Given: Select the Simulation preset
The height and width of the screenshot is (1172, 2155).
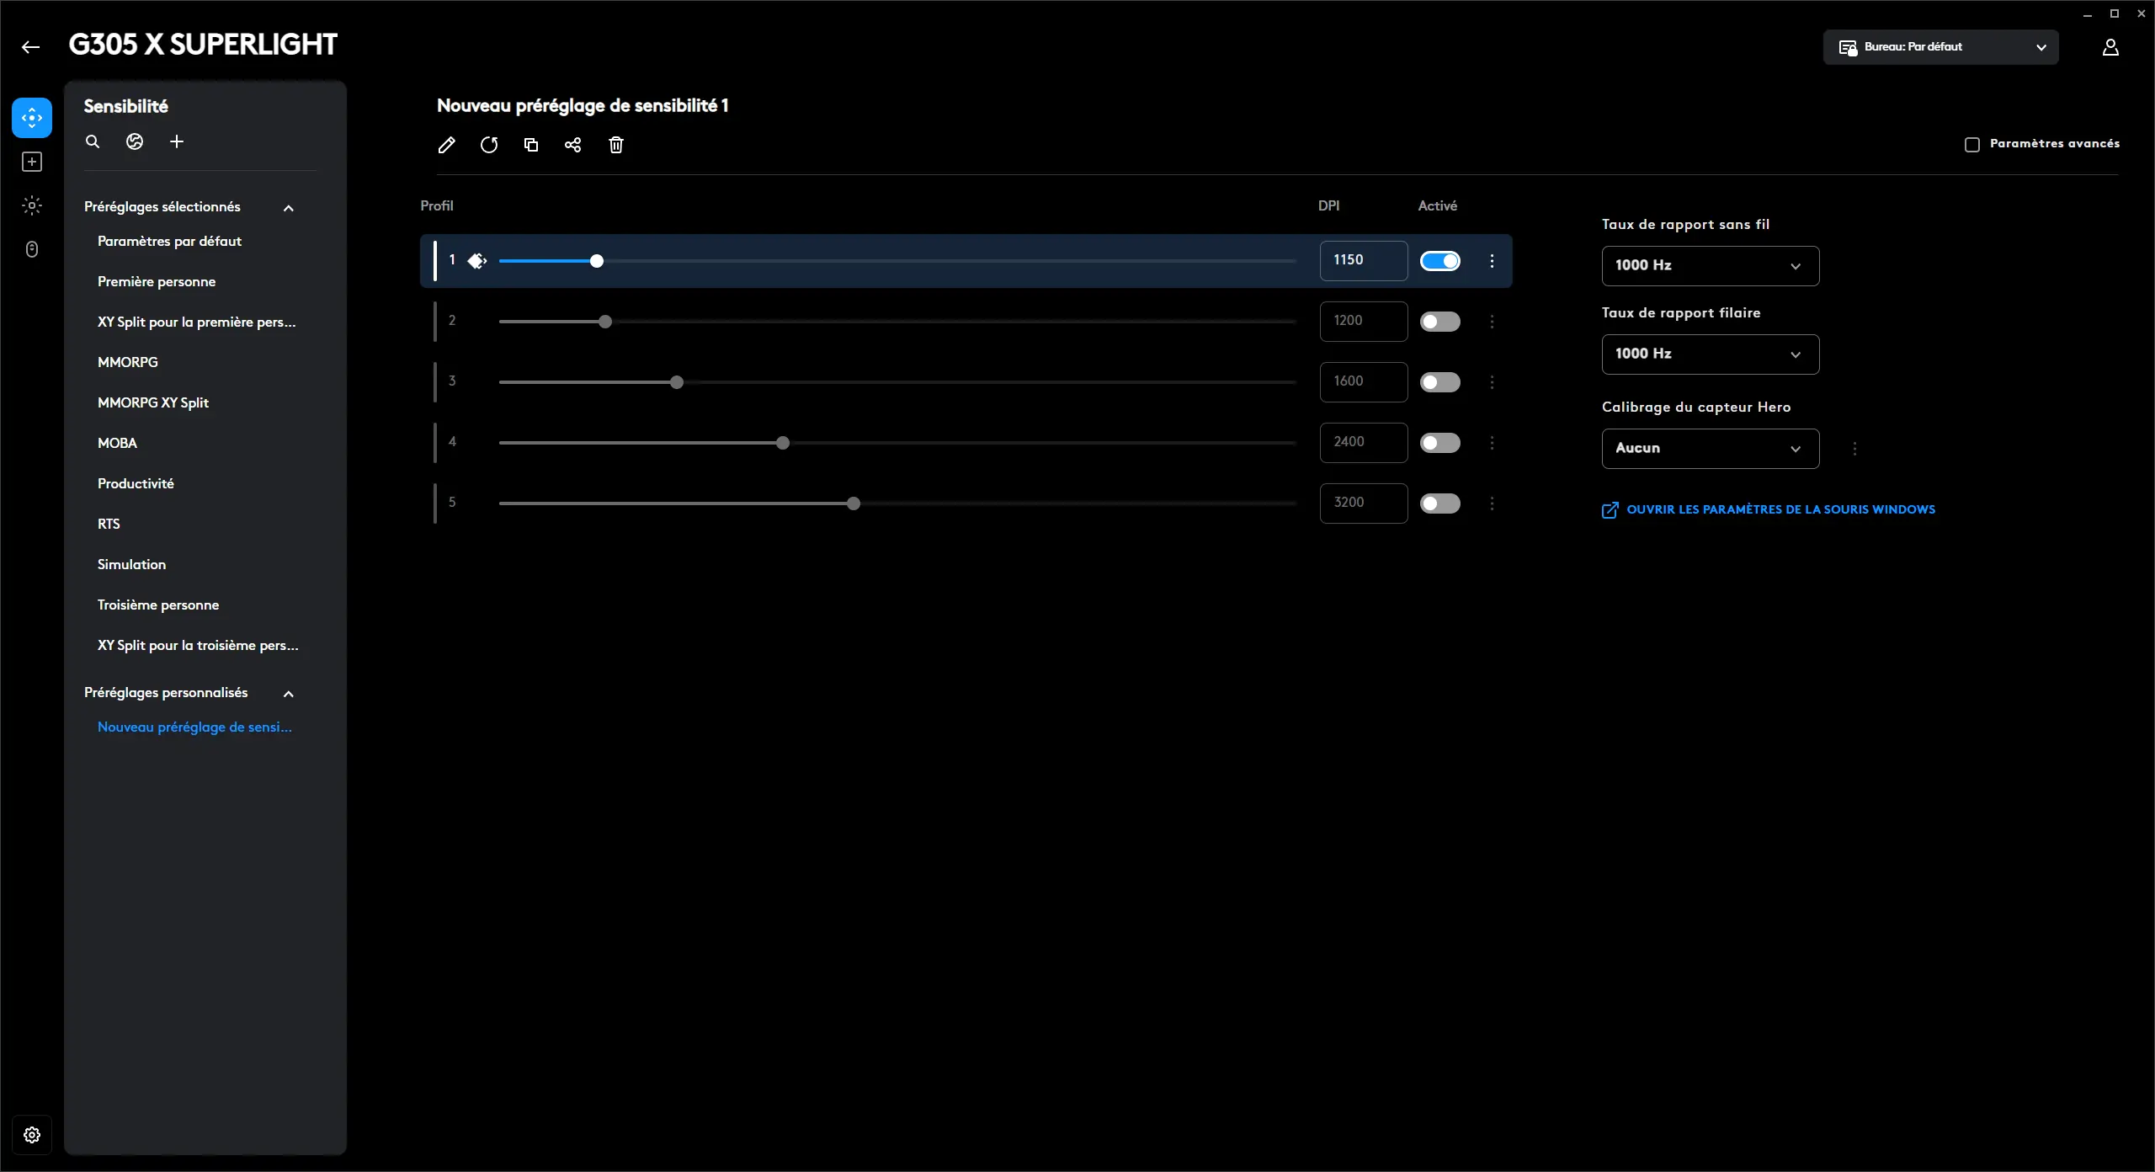Looking at the screenshot, I should pos(131,565).
